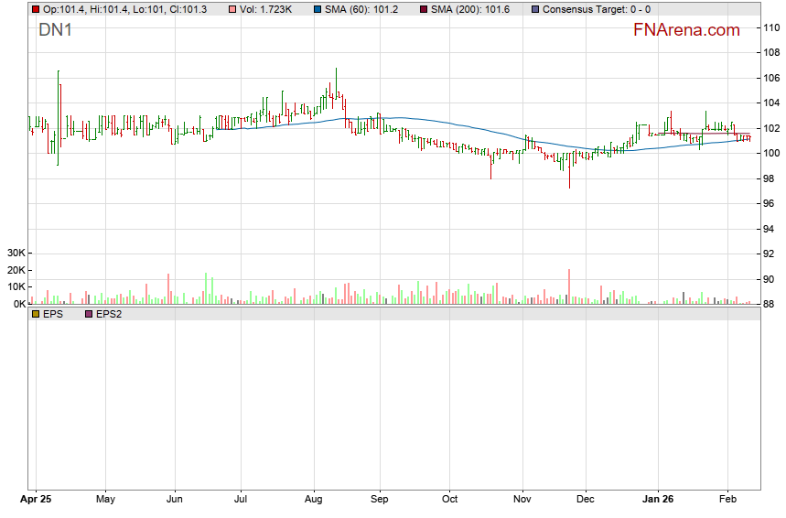Click the Nov month axis label
The image size is (786, 518).
pos(522,500)
